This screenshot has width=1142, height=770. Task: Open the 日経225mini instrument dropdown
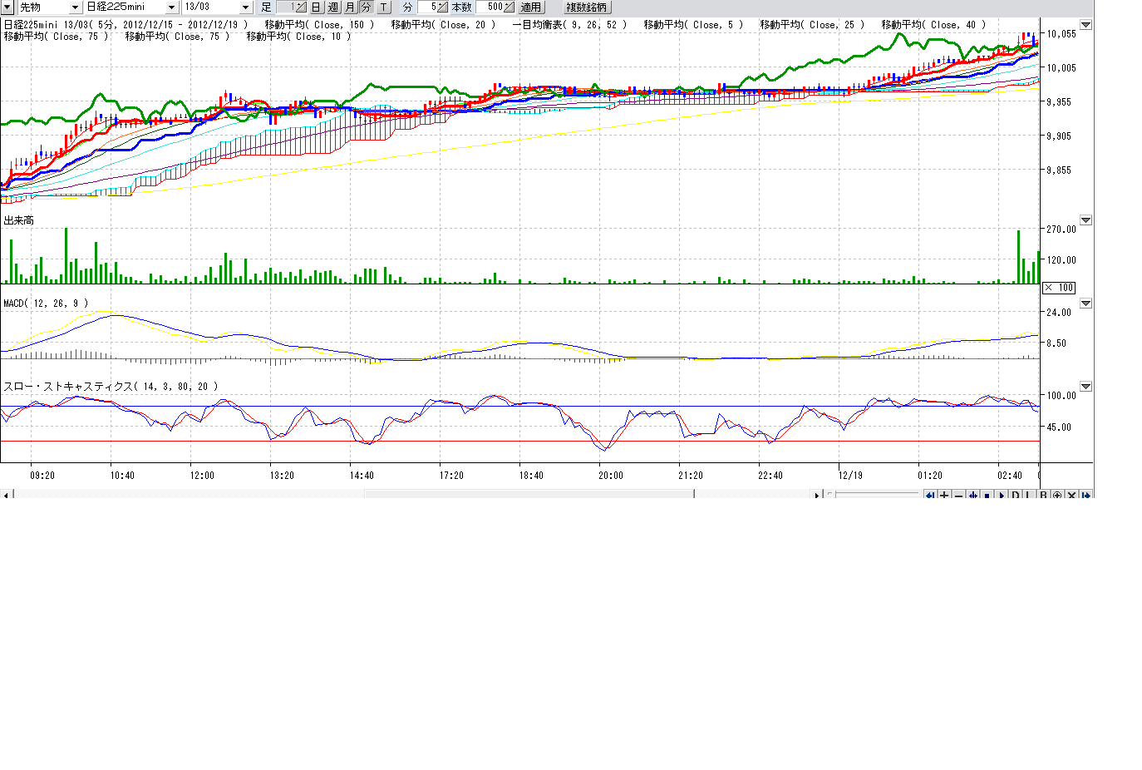[172, 7]
